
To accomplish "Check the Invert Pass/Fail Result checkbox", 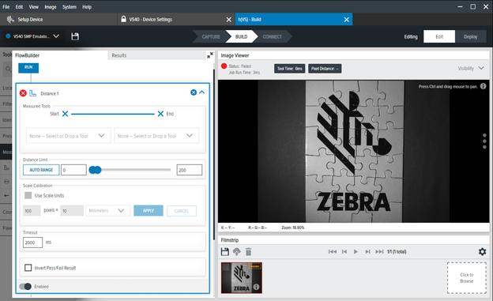I will click(x=28, y=268).
